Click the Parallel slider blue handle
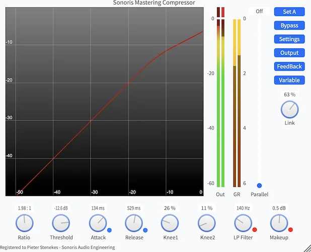 pos(259,185)
